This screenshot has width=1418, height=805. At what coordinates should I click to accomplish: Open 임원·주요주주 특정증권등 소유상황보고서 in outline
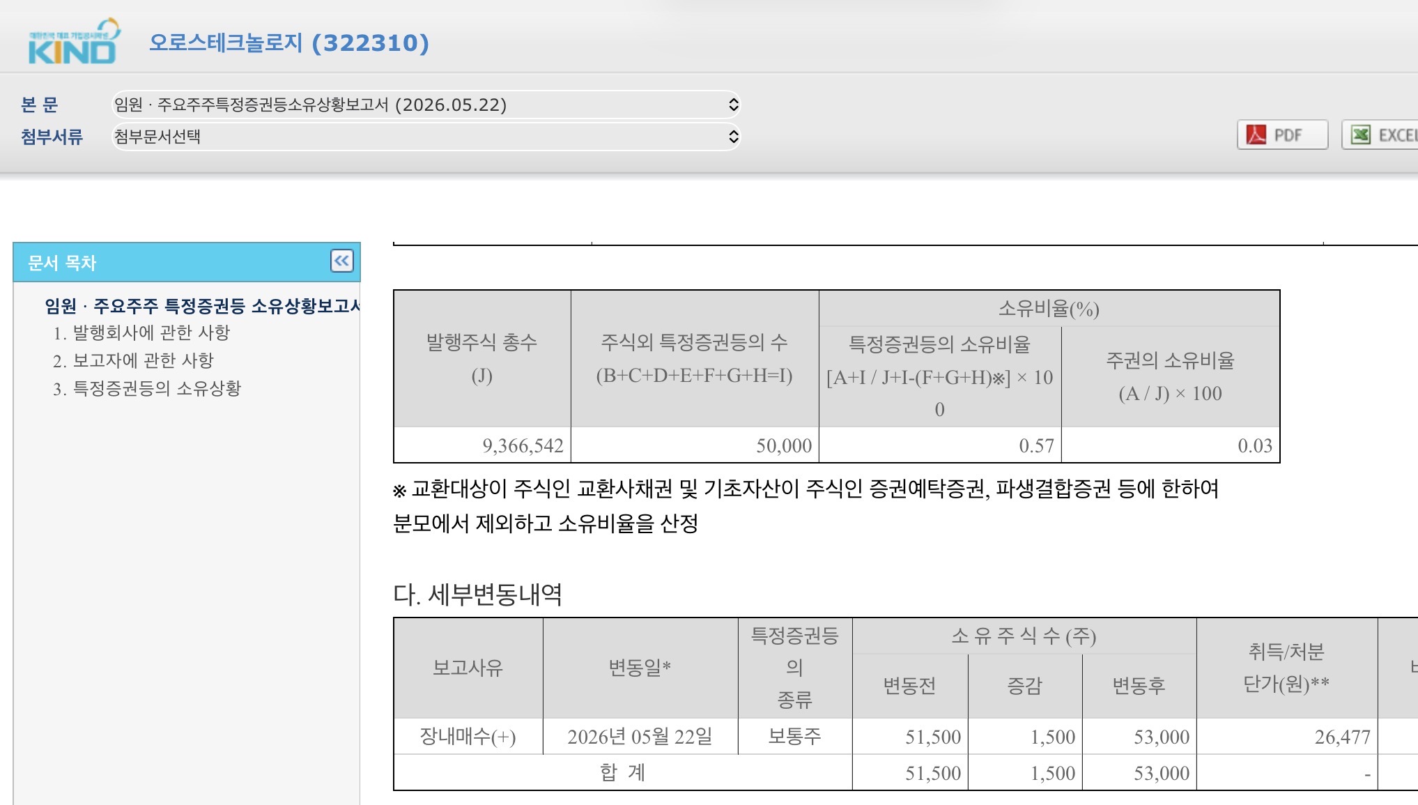pyautogui.click(x=202, y=305)
